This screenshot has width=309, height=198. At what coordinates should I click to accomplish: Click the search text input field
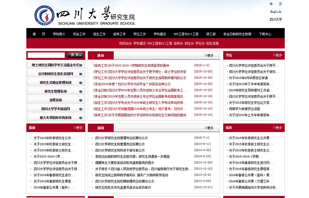coord(46,55)
